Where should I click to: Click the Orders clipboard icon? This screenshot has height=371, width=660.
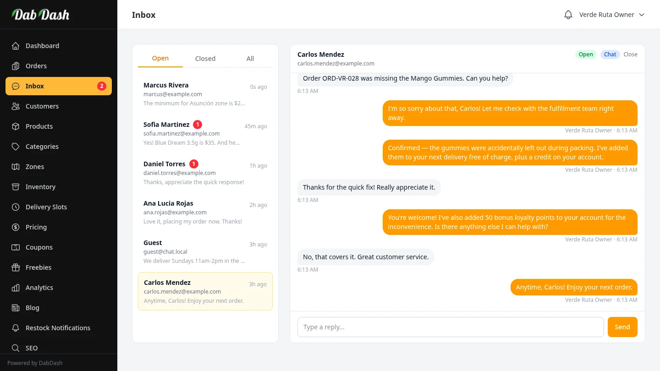tap(16, 66)
